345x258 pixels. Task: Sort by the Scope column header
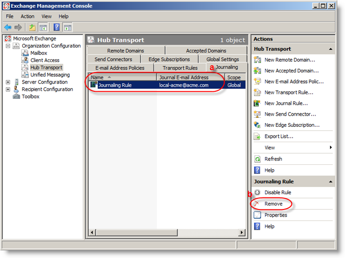[x=235, y=77]
